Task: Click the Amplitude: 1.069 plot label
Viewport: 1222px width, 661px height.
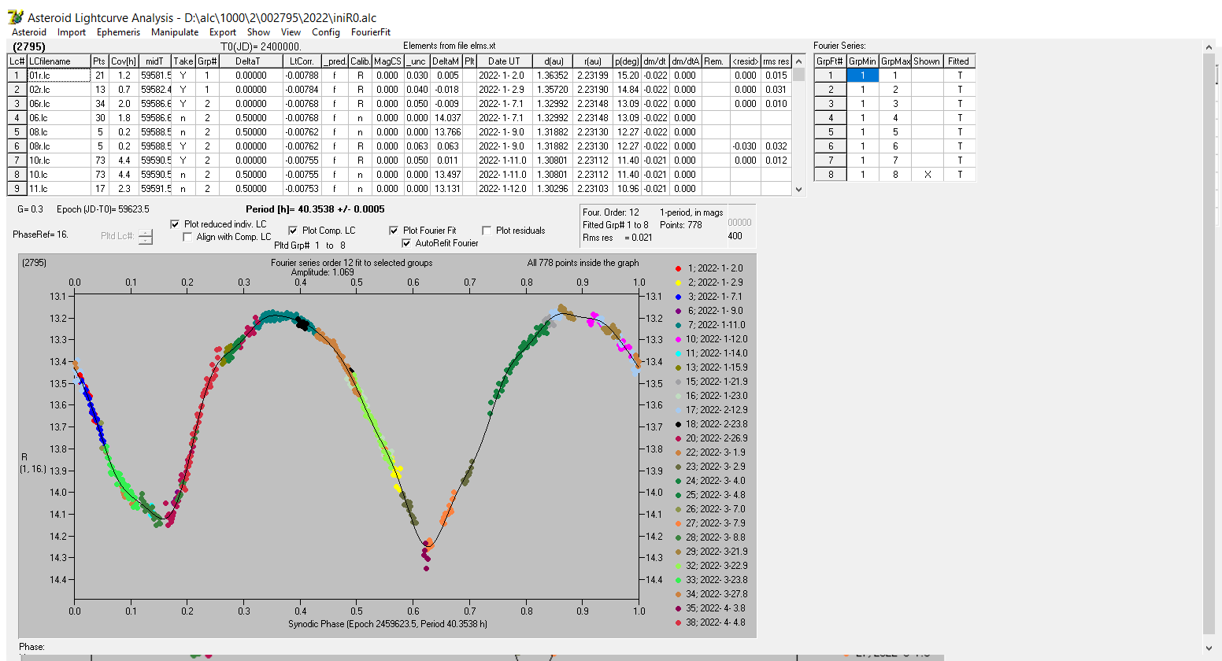Action: coord(323,272)
